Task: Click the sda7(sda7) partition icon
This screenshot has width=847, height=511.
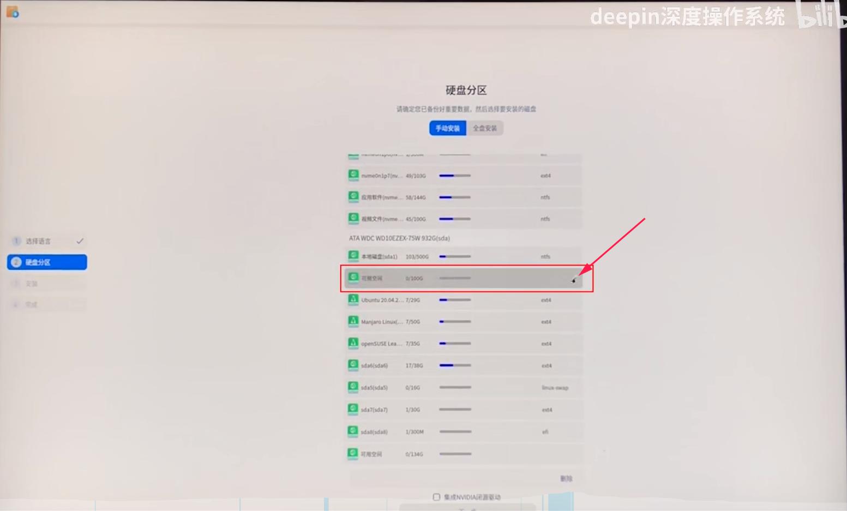Action: [x=353, y=409]
